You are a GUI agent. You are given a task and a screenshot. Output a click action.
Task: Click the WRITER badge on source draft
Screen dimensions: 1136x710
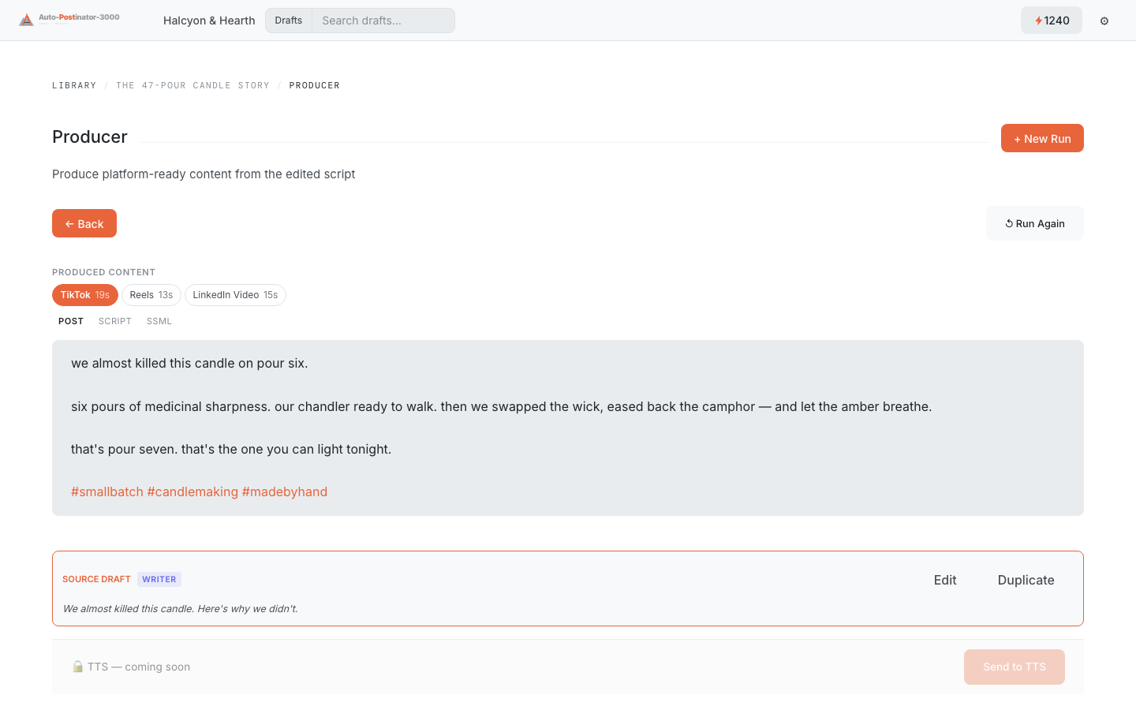(x=159, y=579)
